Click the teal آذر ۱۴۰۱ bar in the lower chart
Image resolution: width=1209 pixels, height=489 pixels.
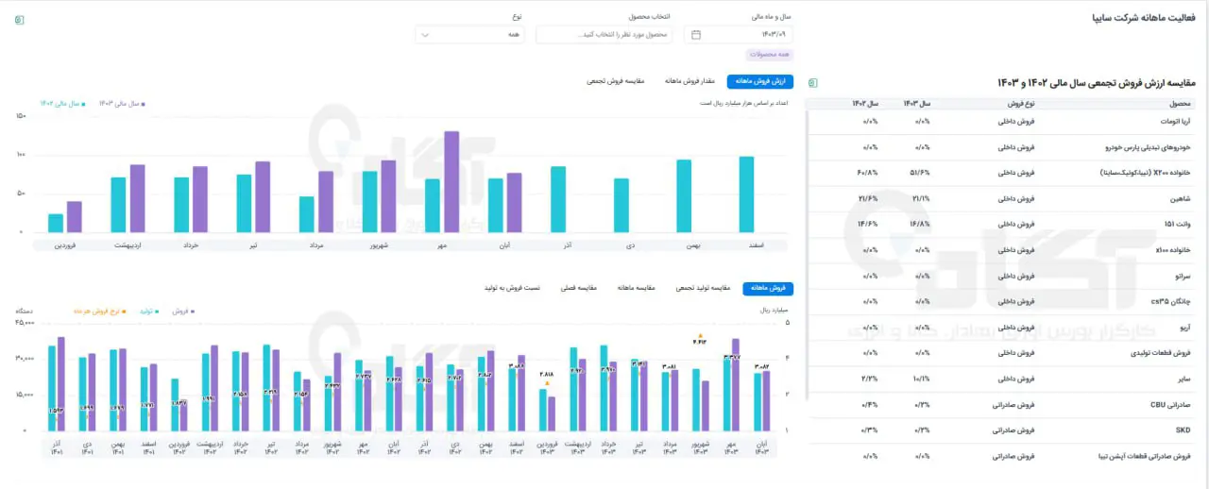[53, 389]
